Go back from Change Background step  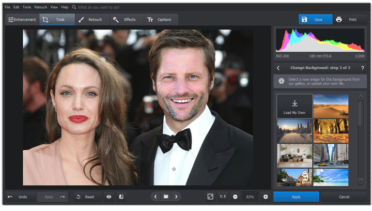278,68
